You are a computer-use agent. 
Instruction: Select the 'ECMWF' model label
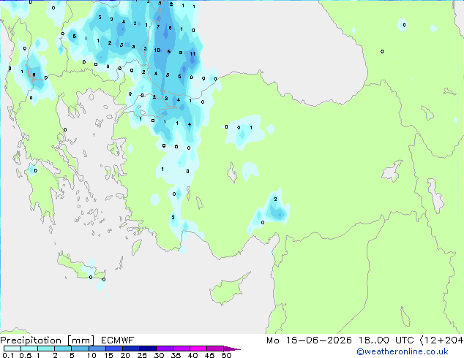[118, 340]
